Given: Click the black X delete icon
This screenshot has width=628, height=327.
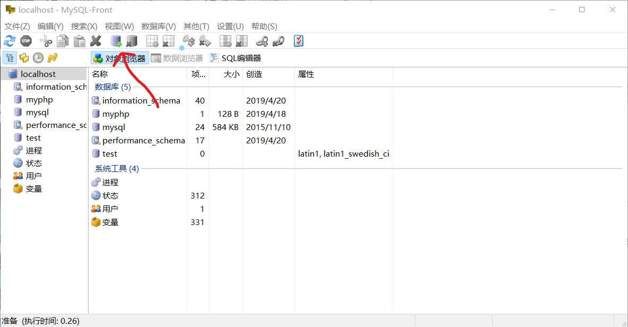Looking at the screenshot, I should 95,41.
